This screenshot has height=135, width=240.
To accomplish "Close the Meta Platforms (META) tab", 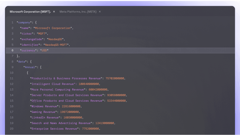I will pos(100,12).
